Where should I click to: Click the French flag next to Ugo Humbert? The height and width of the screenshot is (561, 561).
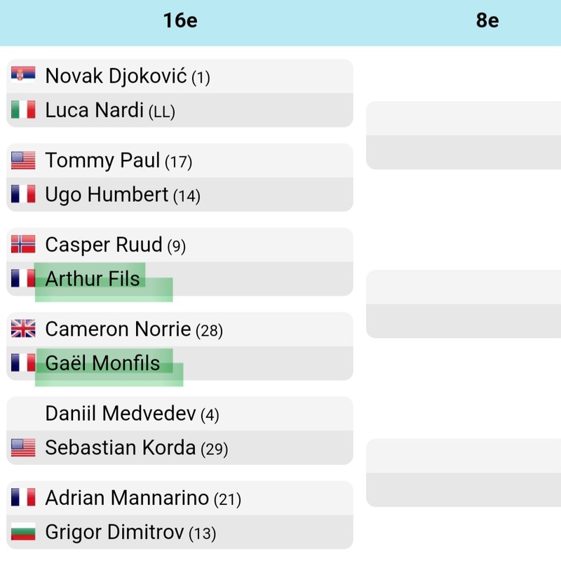23,194
